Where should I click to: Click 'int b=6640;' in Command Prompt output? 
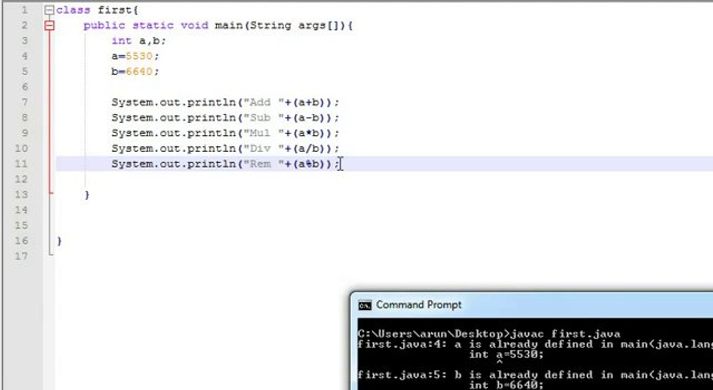[x=506, y=385]
